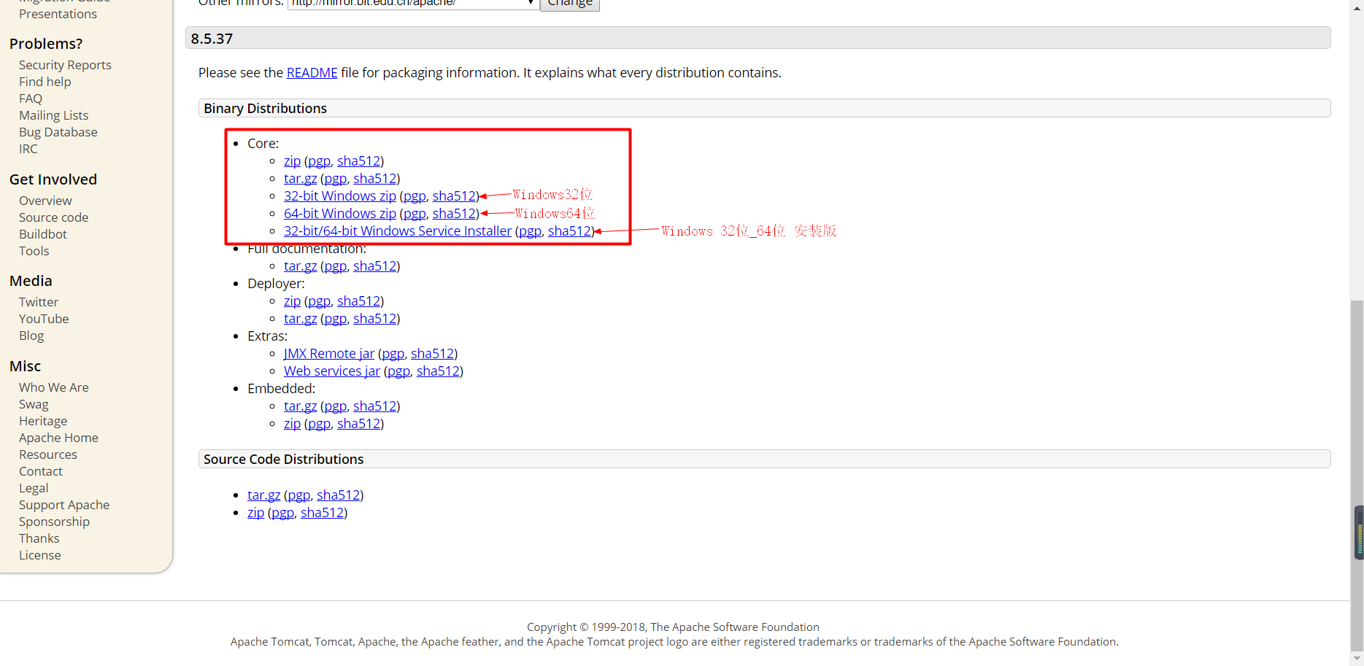The width and height of the screenshot is (1364, 666).
Task: Open the mirrors dropdown list
Action: [413, 3]
